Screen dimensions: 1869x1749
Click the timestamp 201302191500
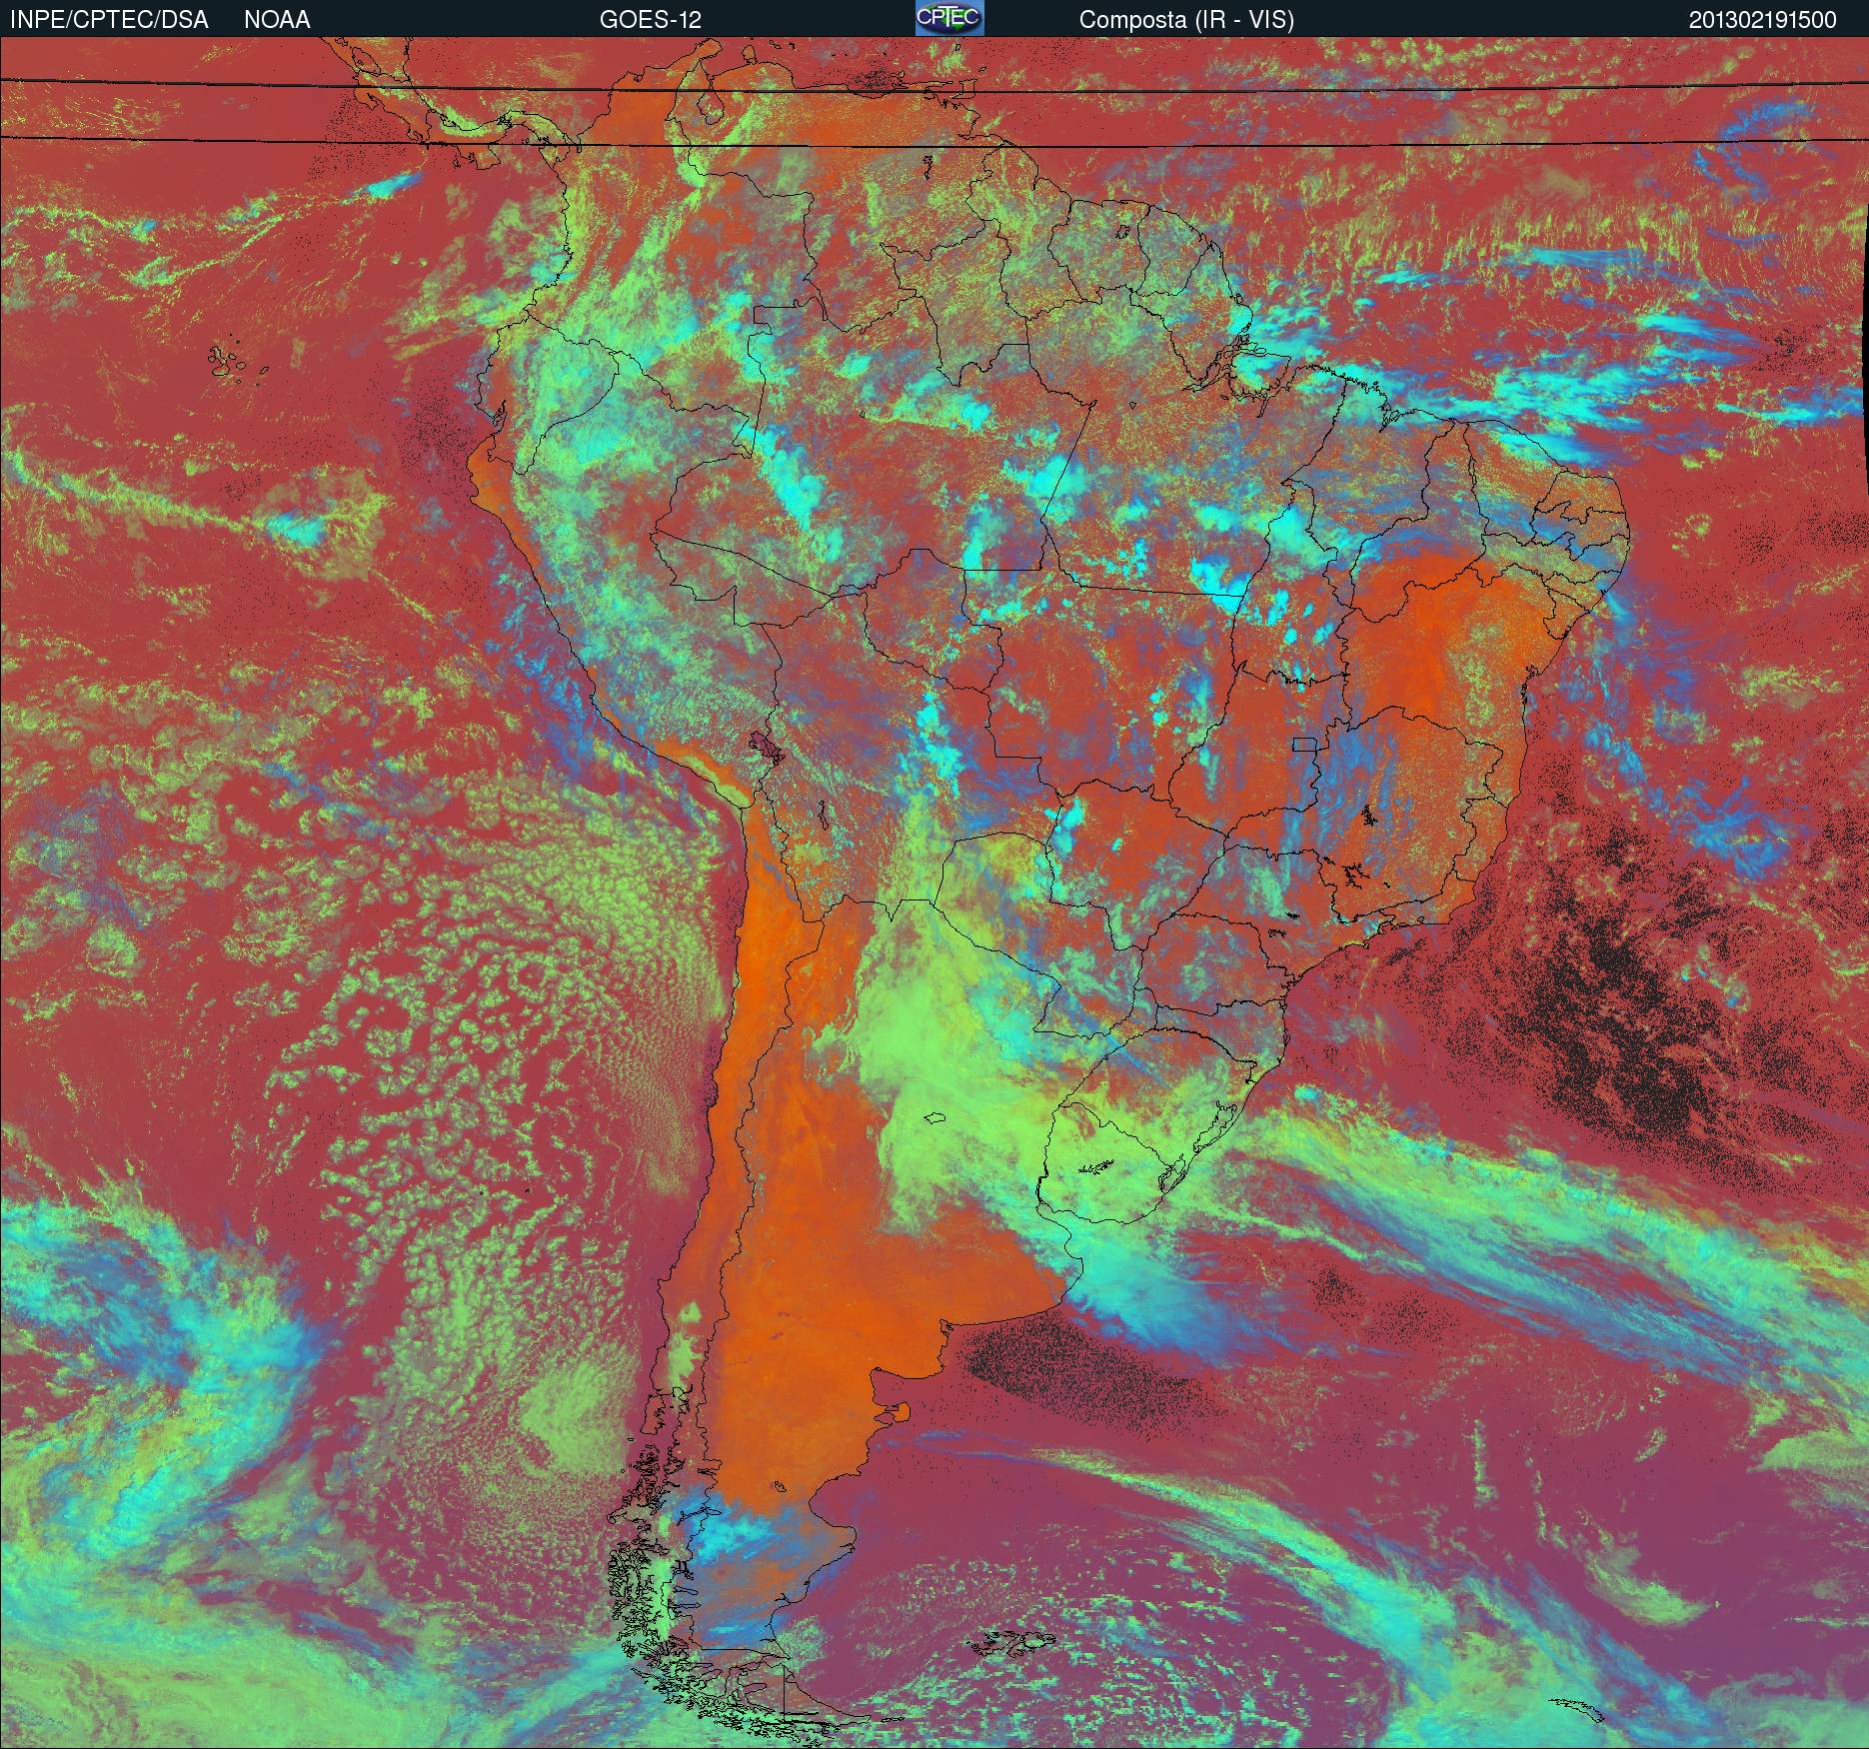coord(1763,20)
